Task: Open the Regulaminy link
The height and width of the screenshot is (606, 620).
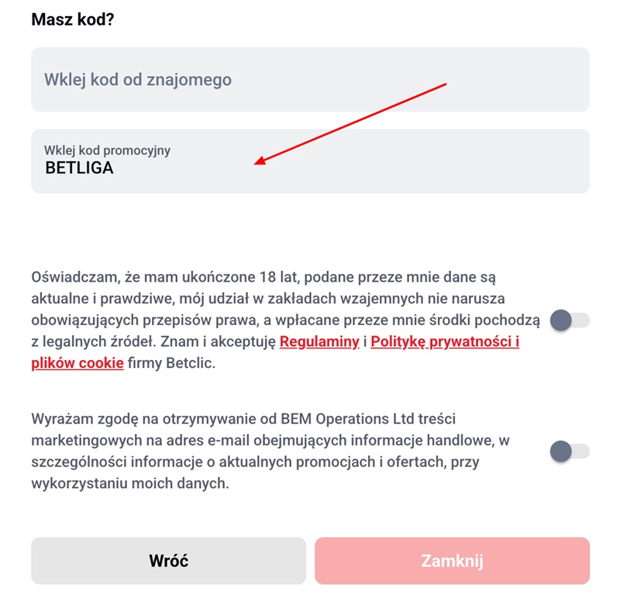Action: click(x=319, y=341)
